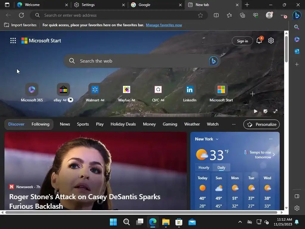Play the background video
Viewport: 305px width, 229px height.
pyautogui.click(x=256, y=111)
